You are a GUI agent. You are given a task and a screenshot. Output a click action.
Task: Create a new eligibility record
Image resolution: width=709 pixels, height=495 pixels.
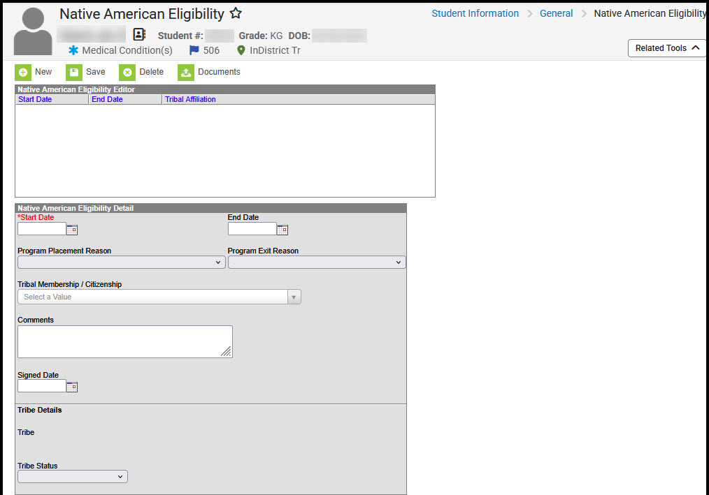tap(34, 72)
